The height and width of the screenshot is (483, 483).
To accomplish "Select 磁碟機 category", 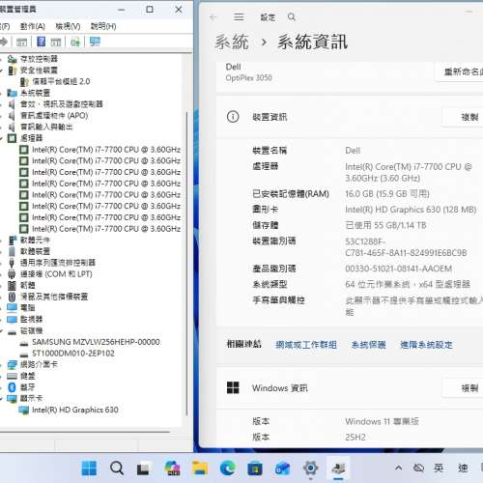I will point(32,330).
